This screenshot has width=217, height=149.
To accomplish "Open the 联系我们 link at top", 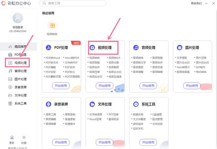I will point(196,3).
